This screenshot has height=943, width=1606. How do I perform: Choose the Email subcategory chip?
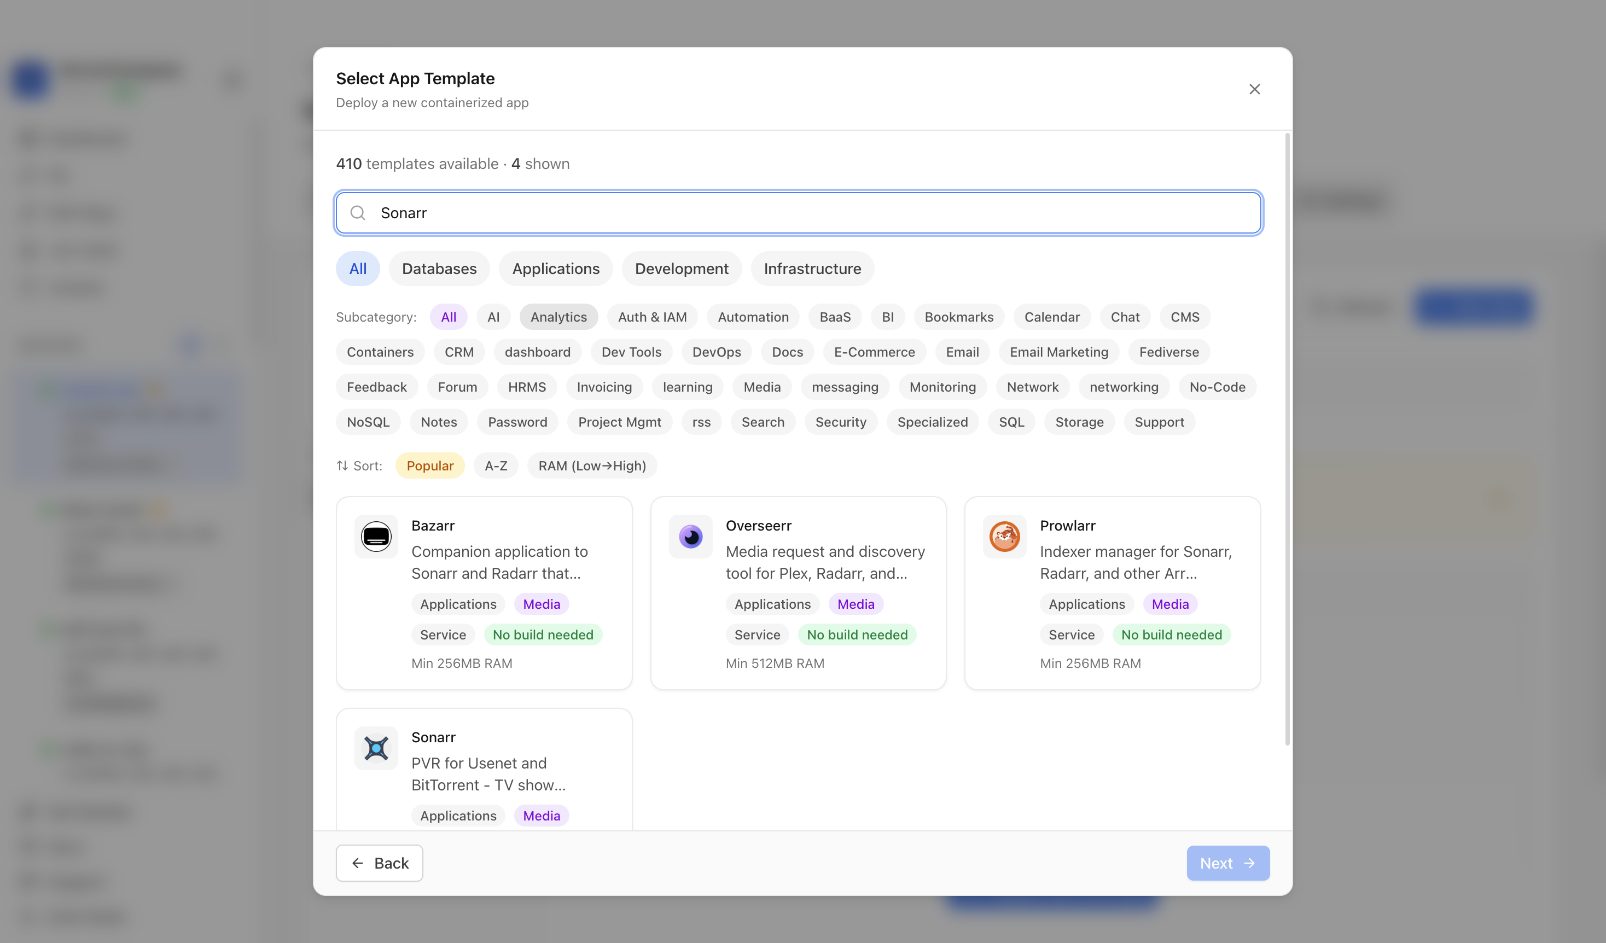click(x=962, y=352)
